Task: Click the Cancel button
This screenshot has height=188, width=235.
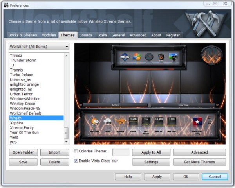Action: pos(215,177)
